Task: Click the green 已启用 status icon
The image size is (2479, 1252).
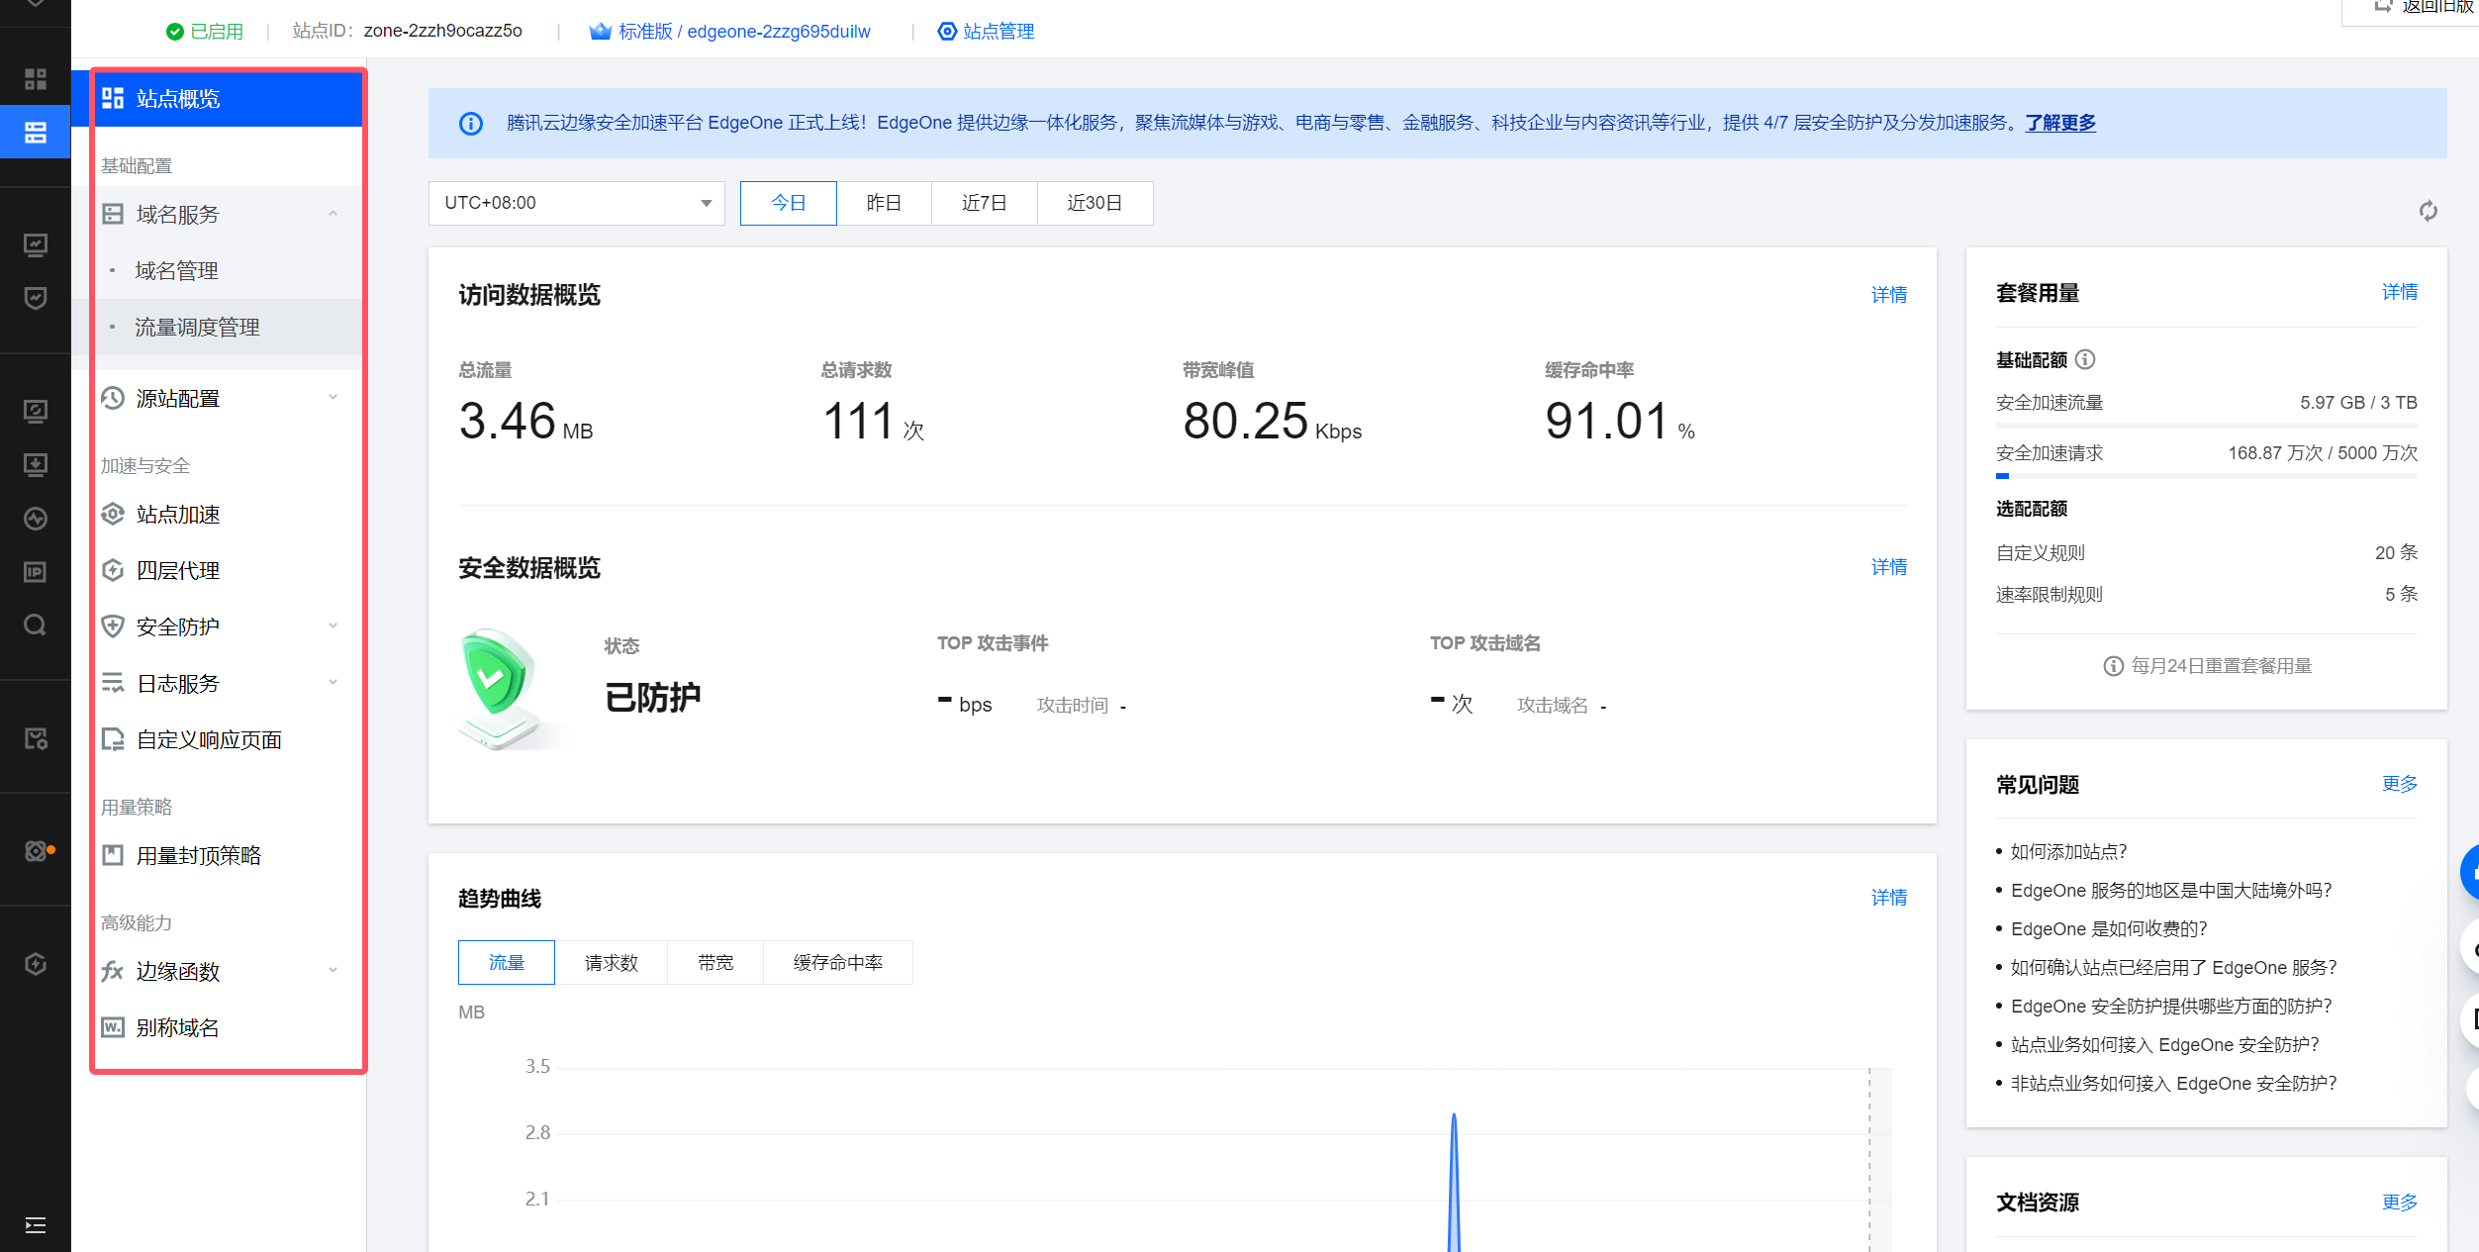Action: coord(175,32)
